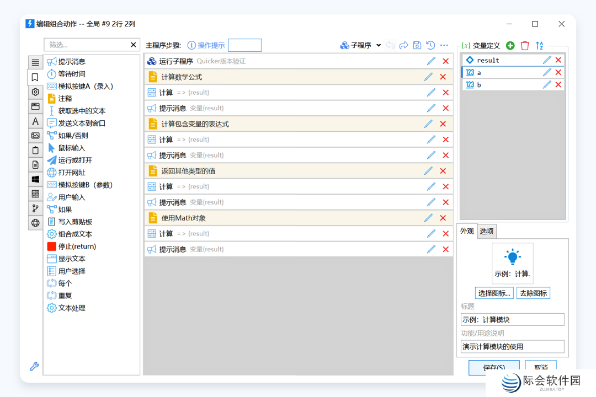Edit the 运行子程序 step with its pencil icon
This screenshot has width=596, height=397.
point(430,61)
